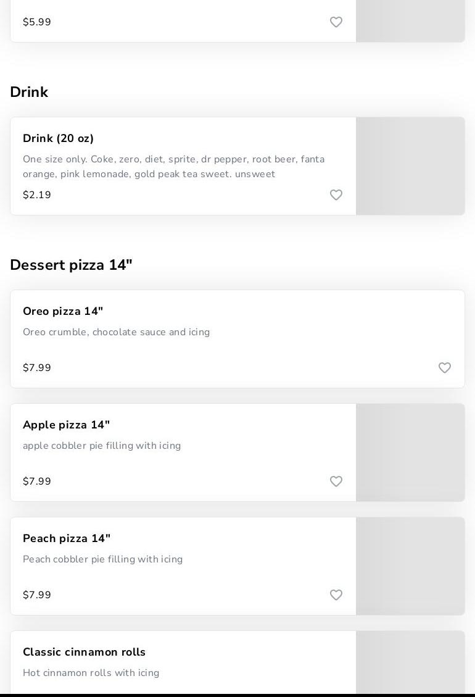Open the Drink (20 oz) image placeholder
Viewport: 475px width, 697px height.
click(x=410, y=166)
